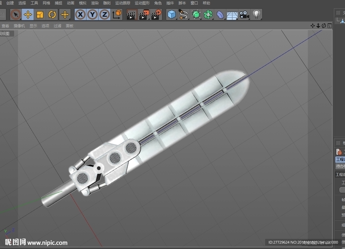The height and width of the screenshot is (249, 345).
Task: Select the 工程设置 tab in attributes
Action: click(340, 159)
